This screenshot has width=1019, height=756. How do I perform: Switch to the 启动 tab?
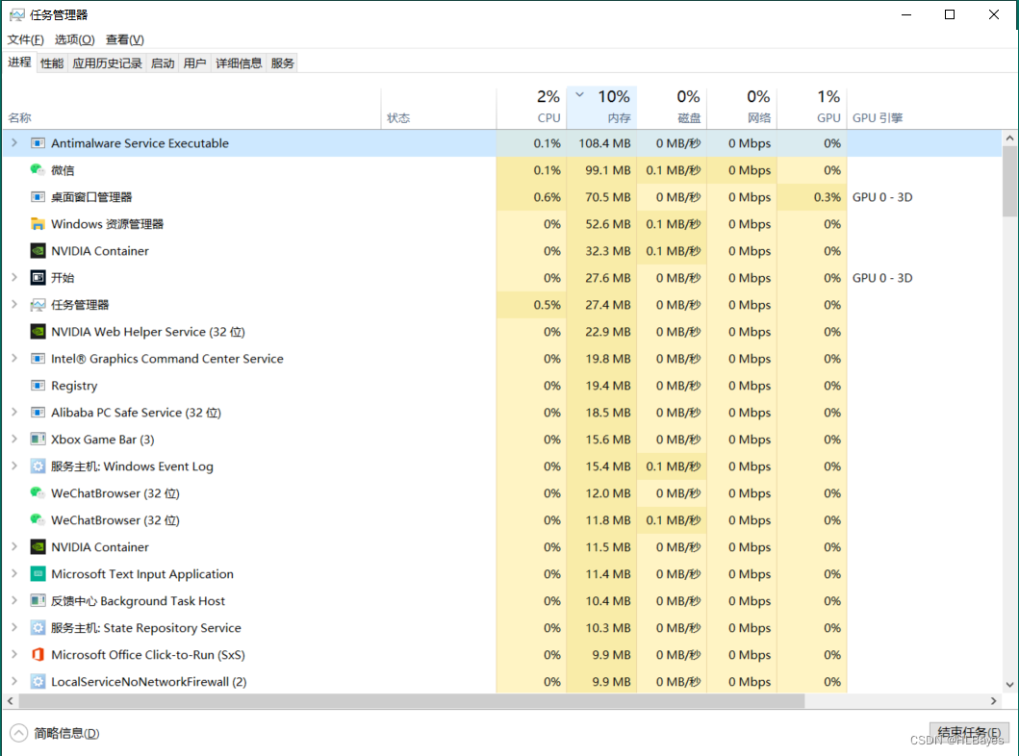pos(163,63)
